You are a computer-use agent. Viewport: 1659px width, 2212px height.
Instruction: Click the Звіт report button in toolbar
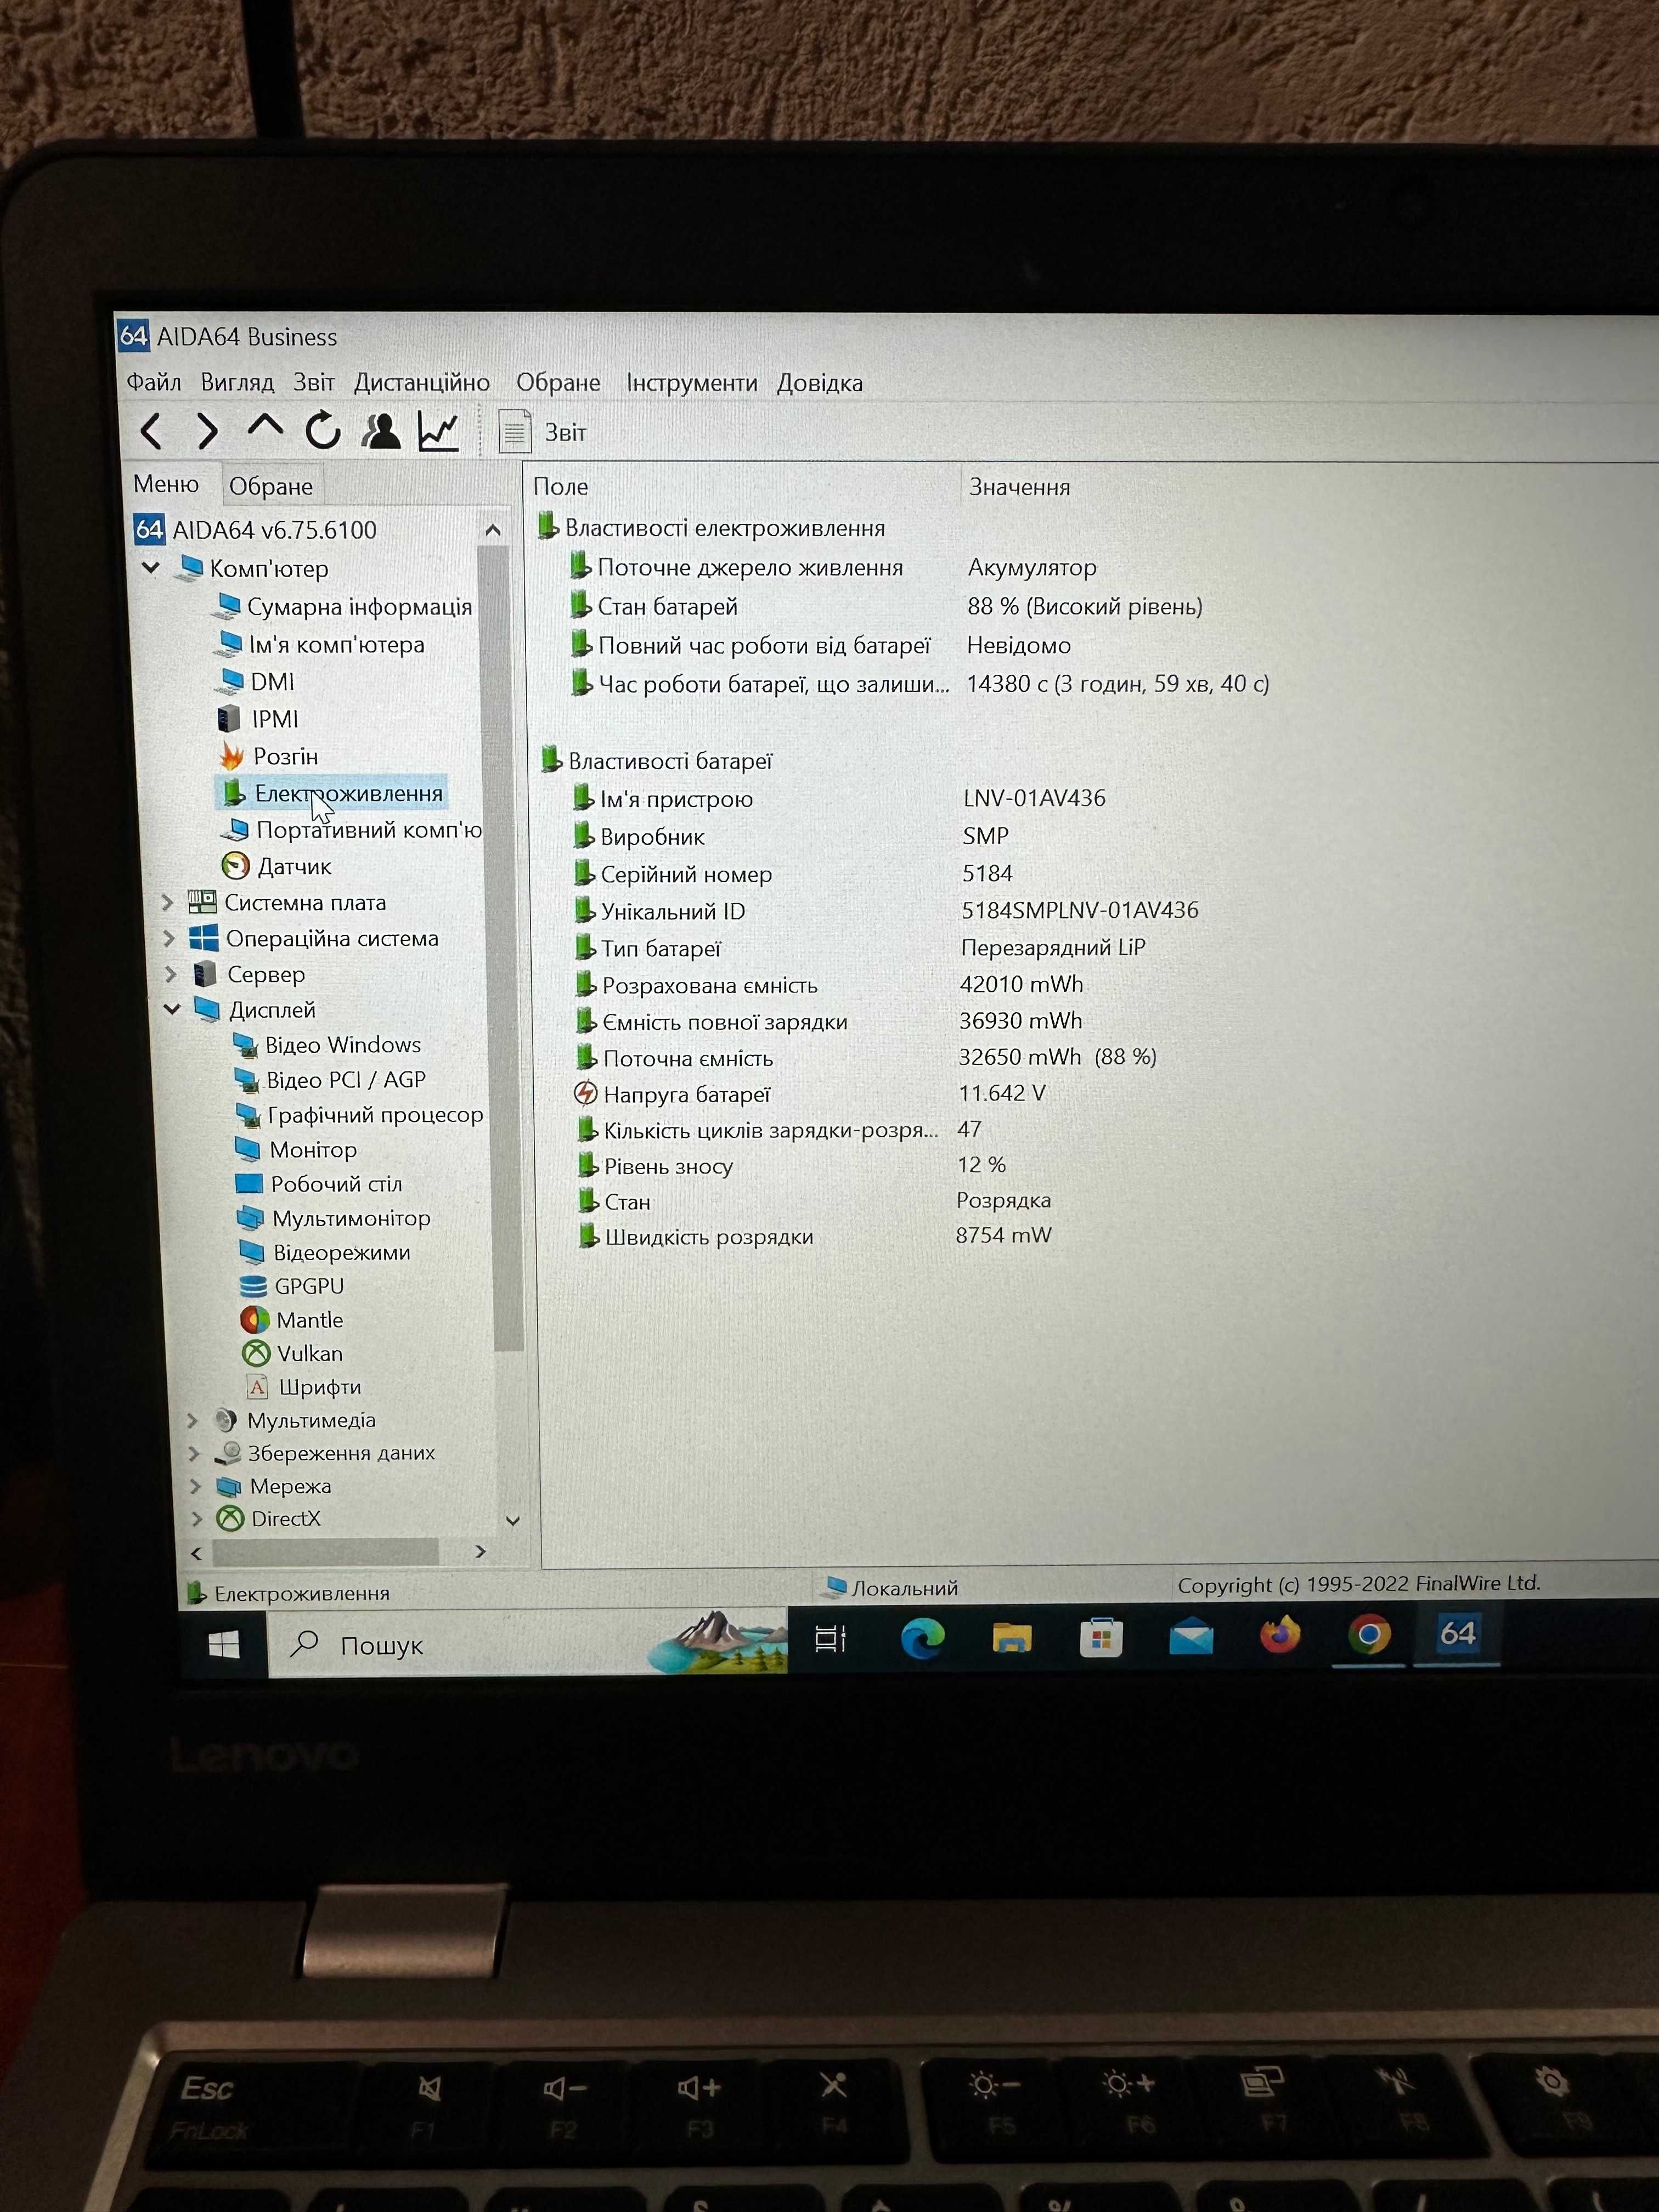click(x=543, y=432)
